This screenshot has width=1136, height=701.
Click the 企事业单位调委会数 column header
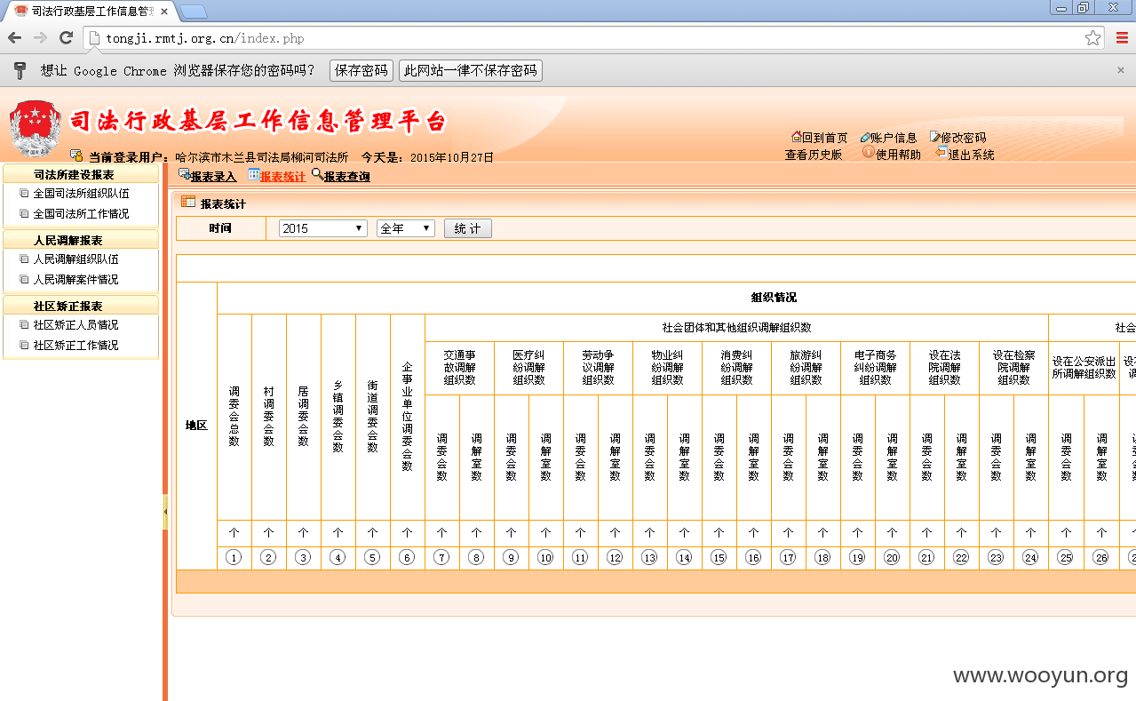(x=408, y=417)
